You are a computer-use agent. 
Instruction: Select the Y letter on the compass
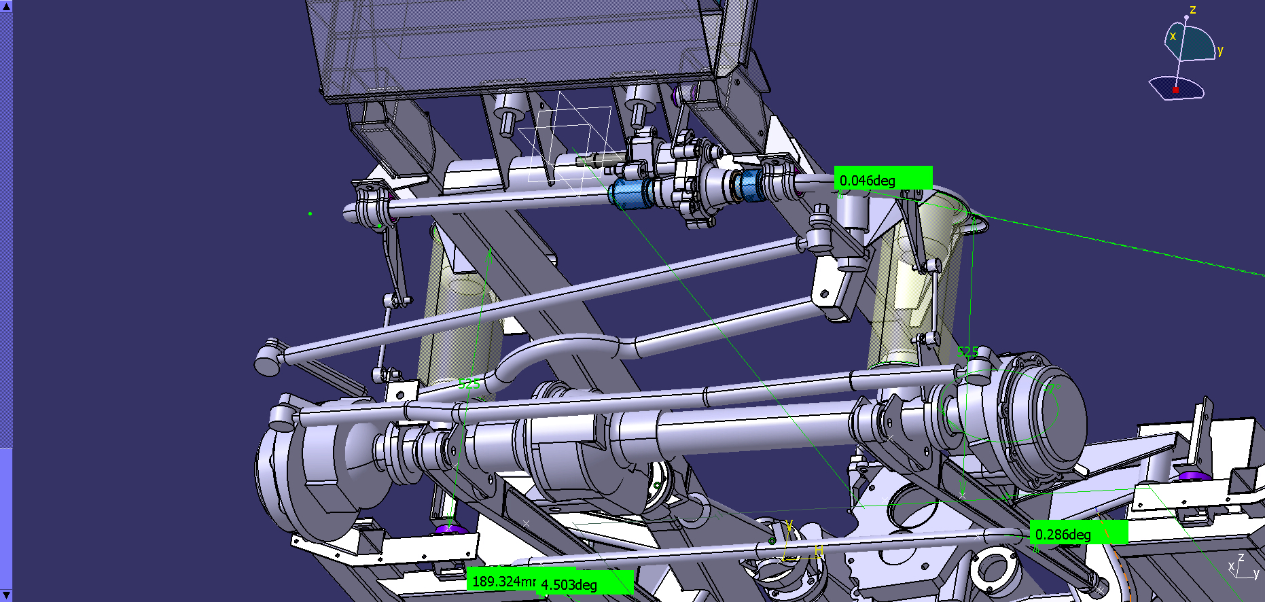(1220, 50)
